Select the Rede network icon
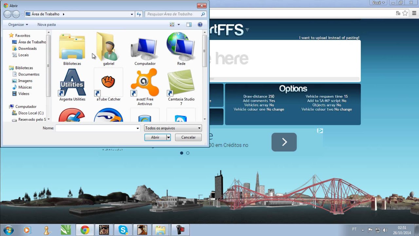This screenshot has width=419, height=236. click(x=181, y=48)
